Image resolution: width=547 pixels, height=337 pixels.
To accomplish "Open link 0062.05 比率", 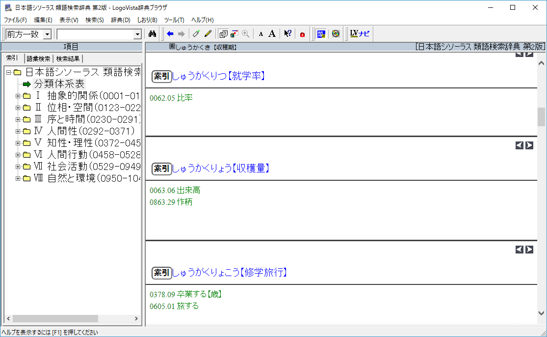I will [171, 98].
